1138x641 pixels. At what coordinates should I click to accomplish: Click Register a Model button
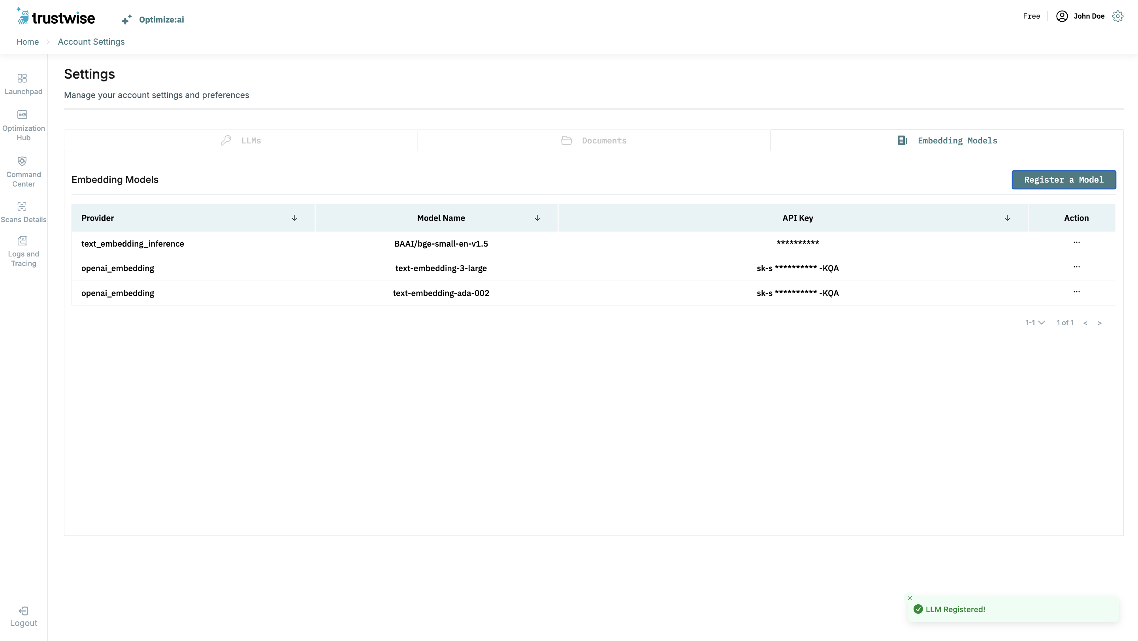tap(1063, 180)
